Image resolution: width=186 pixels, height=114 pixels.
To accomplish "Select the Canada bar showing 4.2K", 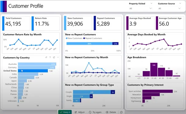I will click(26, 78).
